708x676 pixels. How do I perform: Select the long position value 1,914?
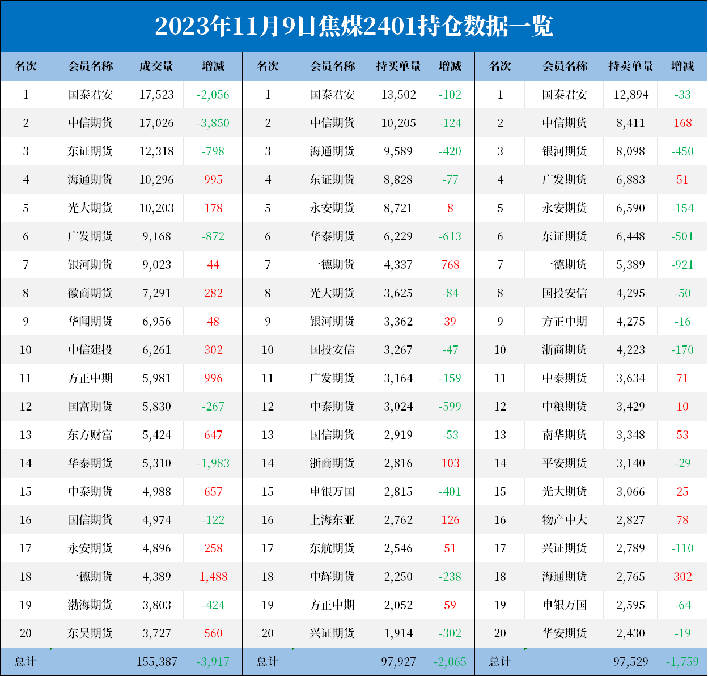coord(398,633)
